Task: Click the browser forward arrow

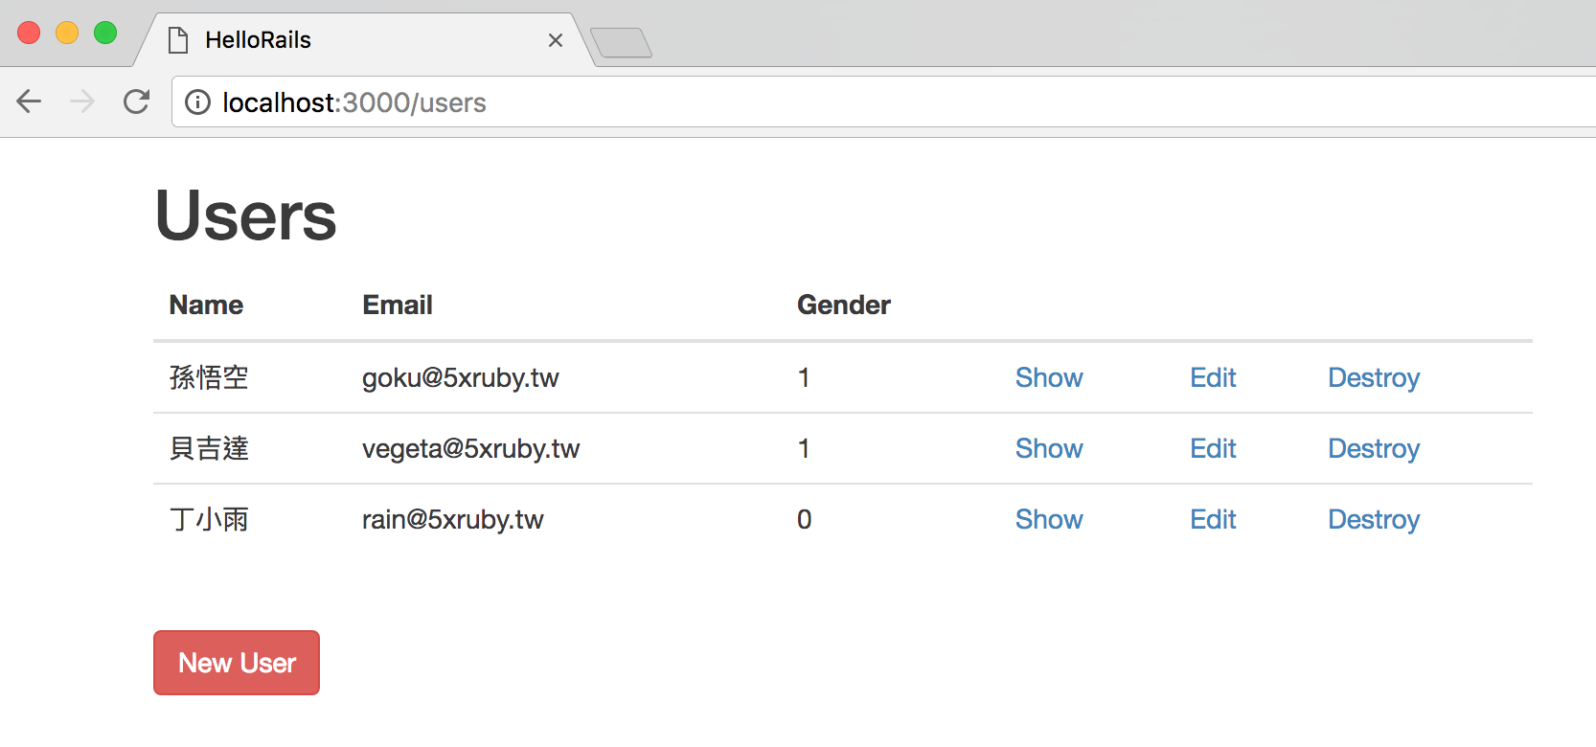Action: (82, 102)
